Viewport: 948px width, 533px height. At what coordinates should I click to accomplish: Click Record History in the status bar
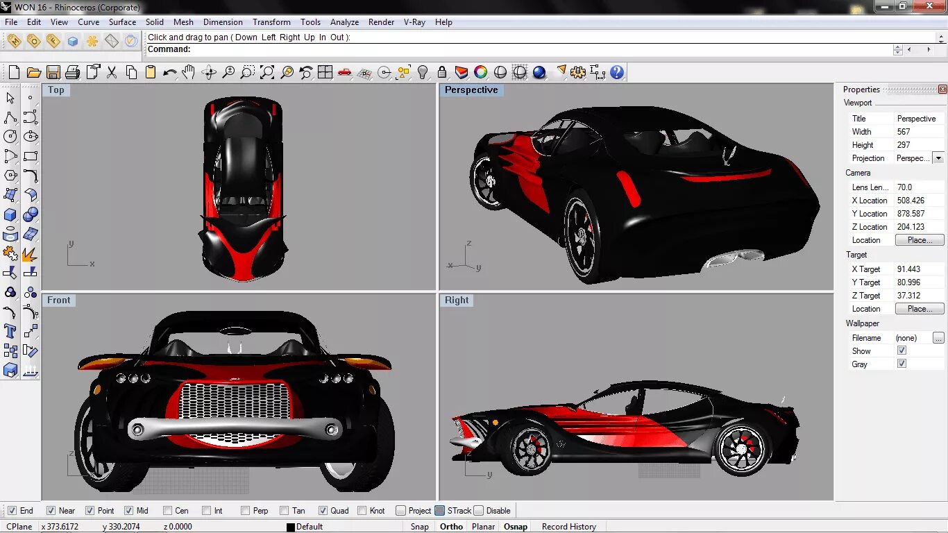point(568,526)
